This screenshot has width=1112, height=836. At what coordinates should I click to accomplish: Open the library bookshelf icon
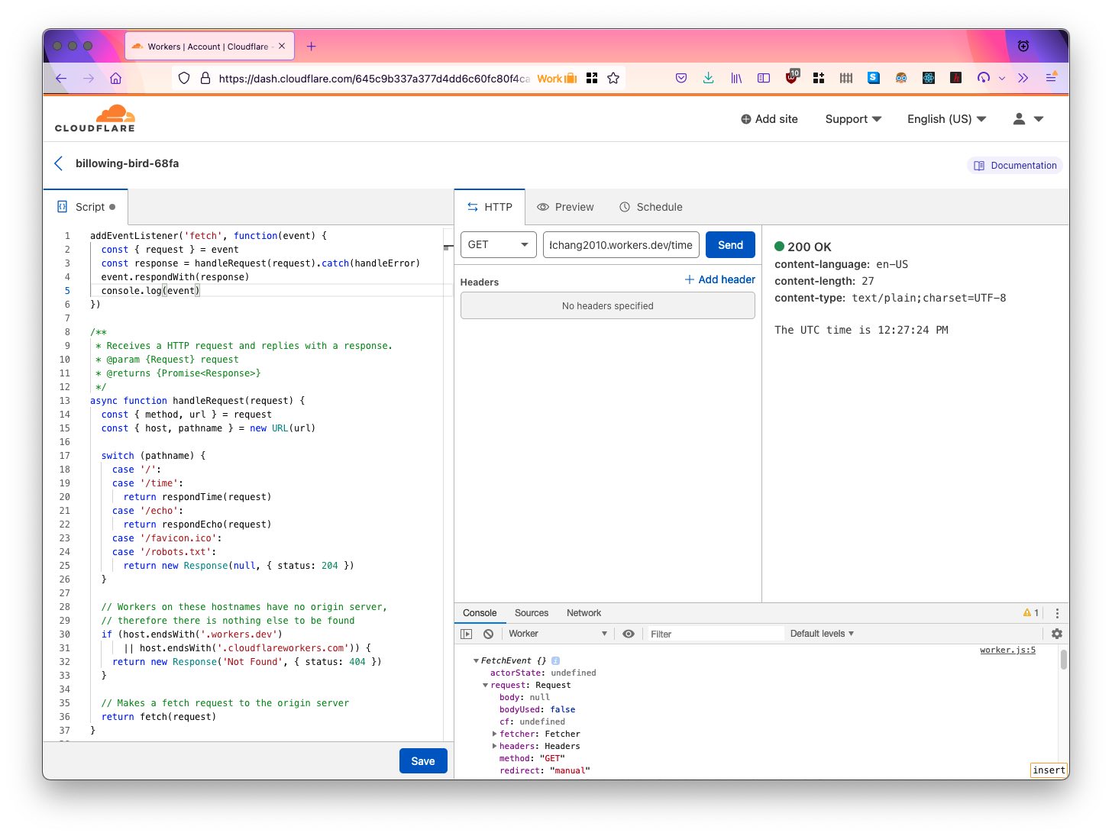[736, 78]
